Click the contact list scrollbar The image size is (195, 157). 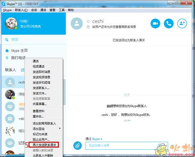(64, 92)
